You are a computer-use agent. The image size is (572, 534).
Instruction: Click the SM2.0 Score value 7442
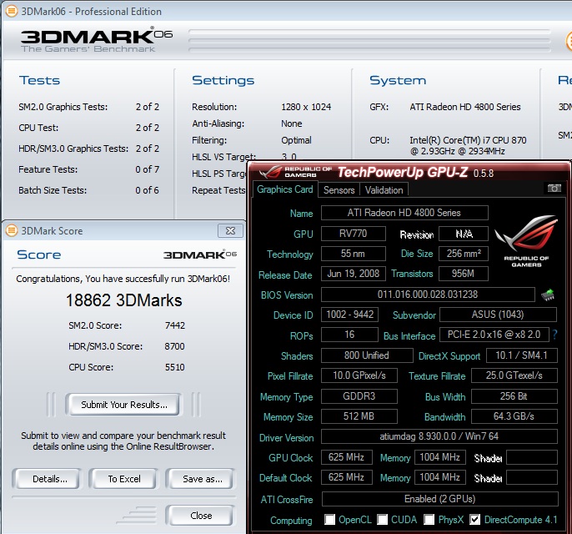click(x=175, y=325)
